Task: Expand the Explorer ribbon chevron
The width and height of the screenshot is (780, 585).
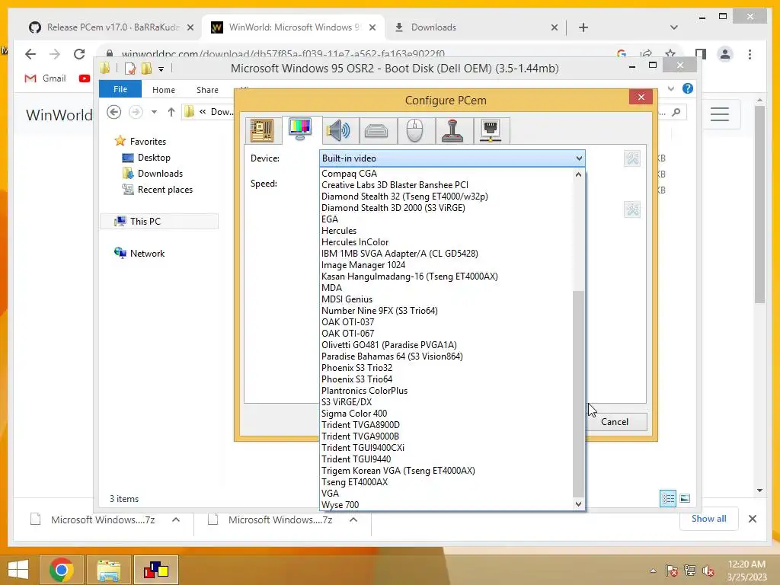Action: (671, 88)
